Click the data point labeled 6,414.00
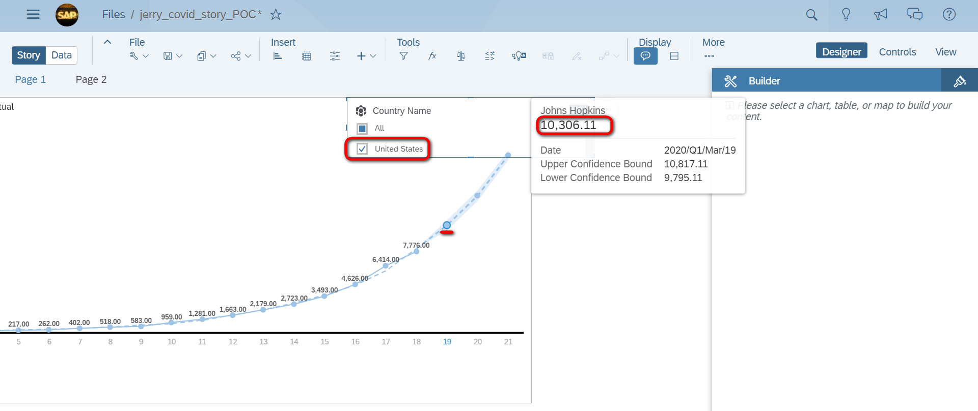 386,266
